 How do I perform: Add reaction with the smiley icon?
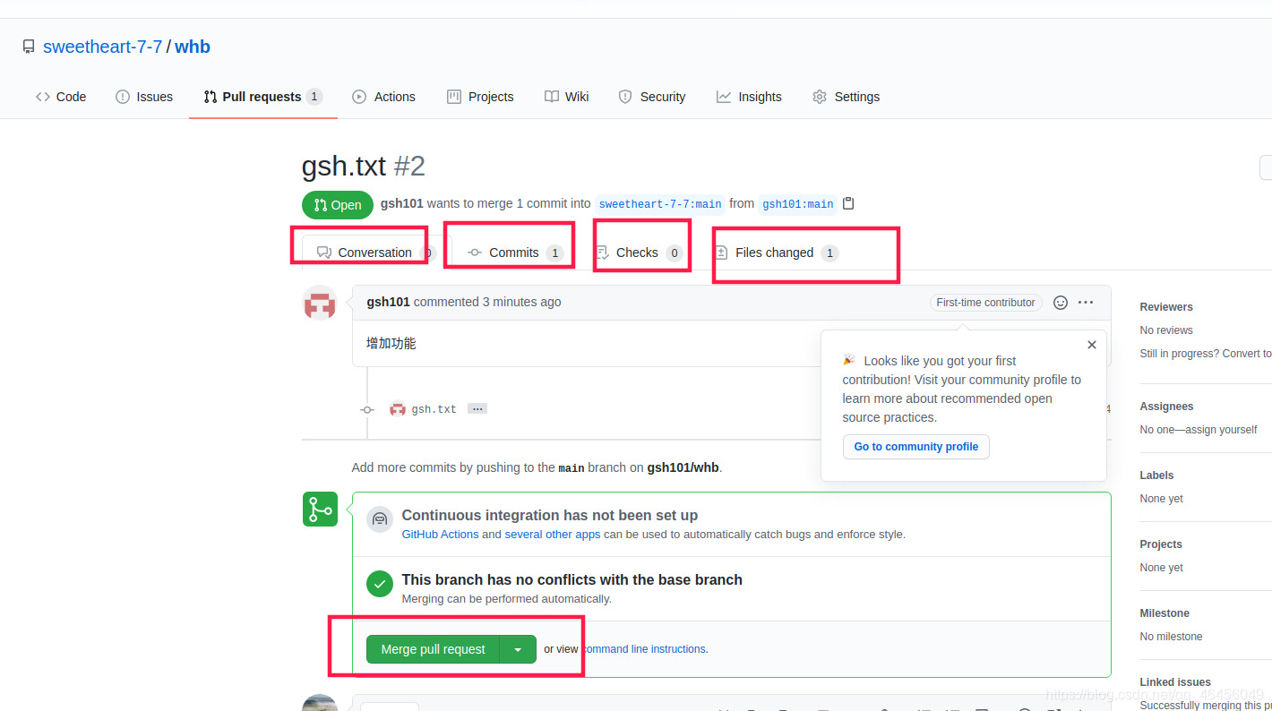tap(1061, 303)
